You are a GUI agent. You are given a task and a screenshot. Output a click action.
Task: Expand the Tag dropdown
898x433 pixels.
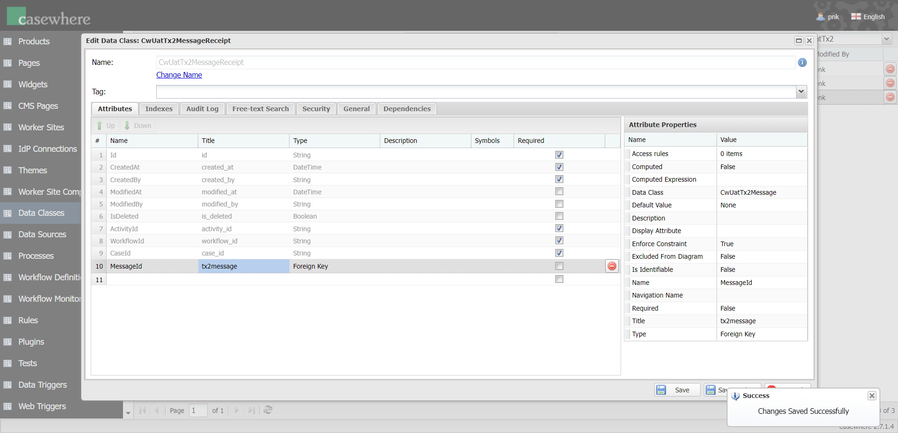(801, 92)
